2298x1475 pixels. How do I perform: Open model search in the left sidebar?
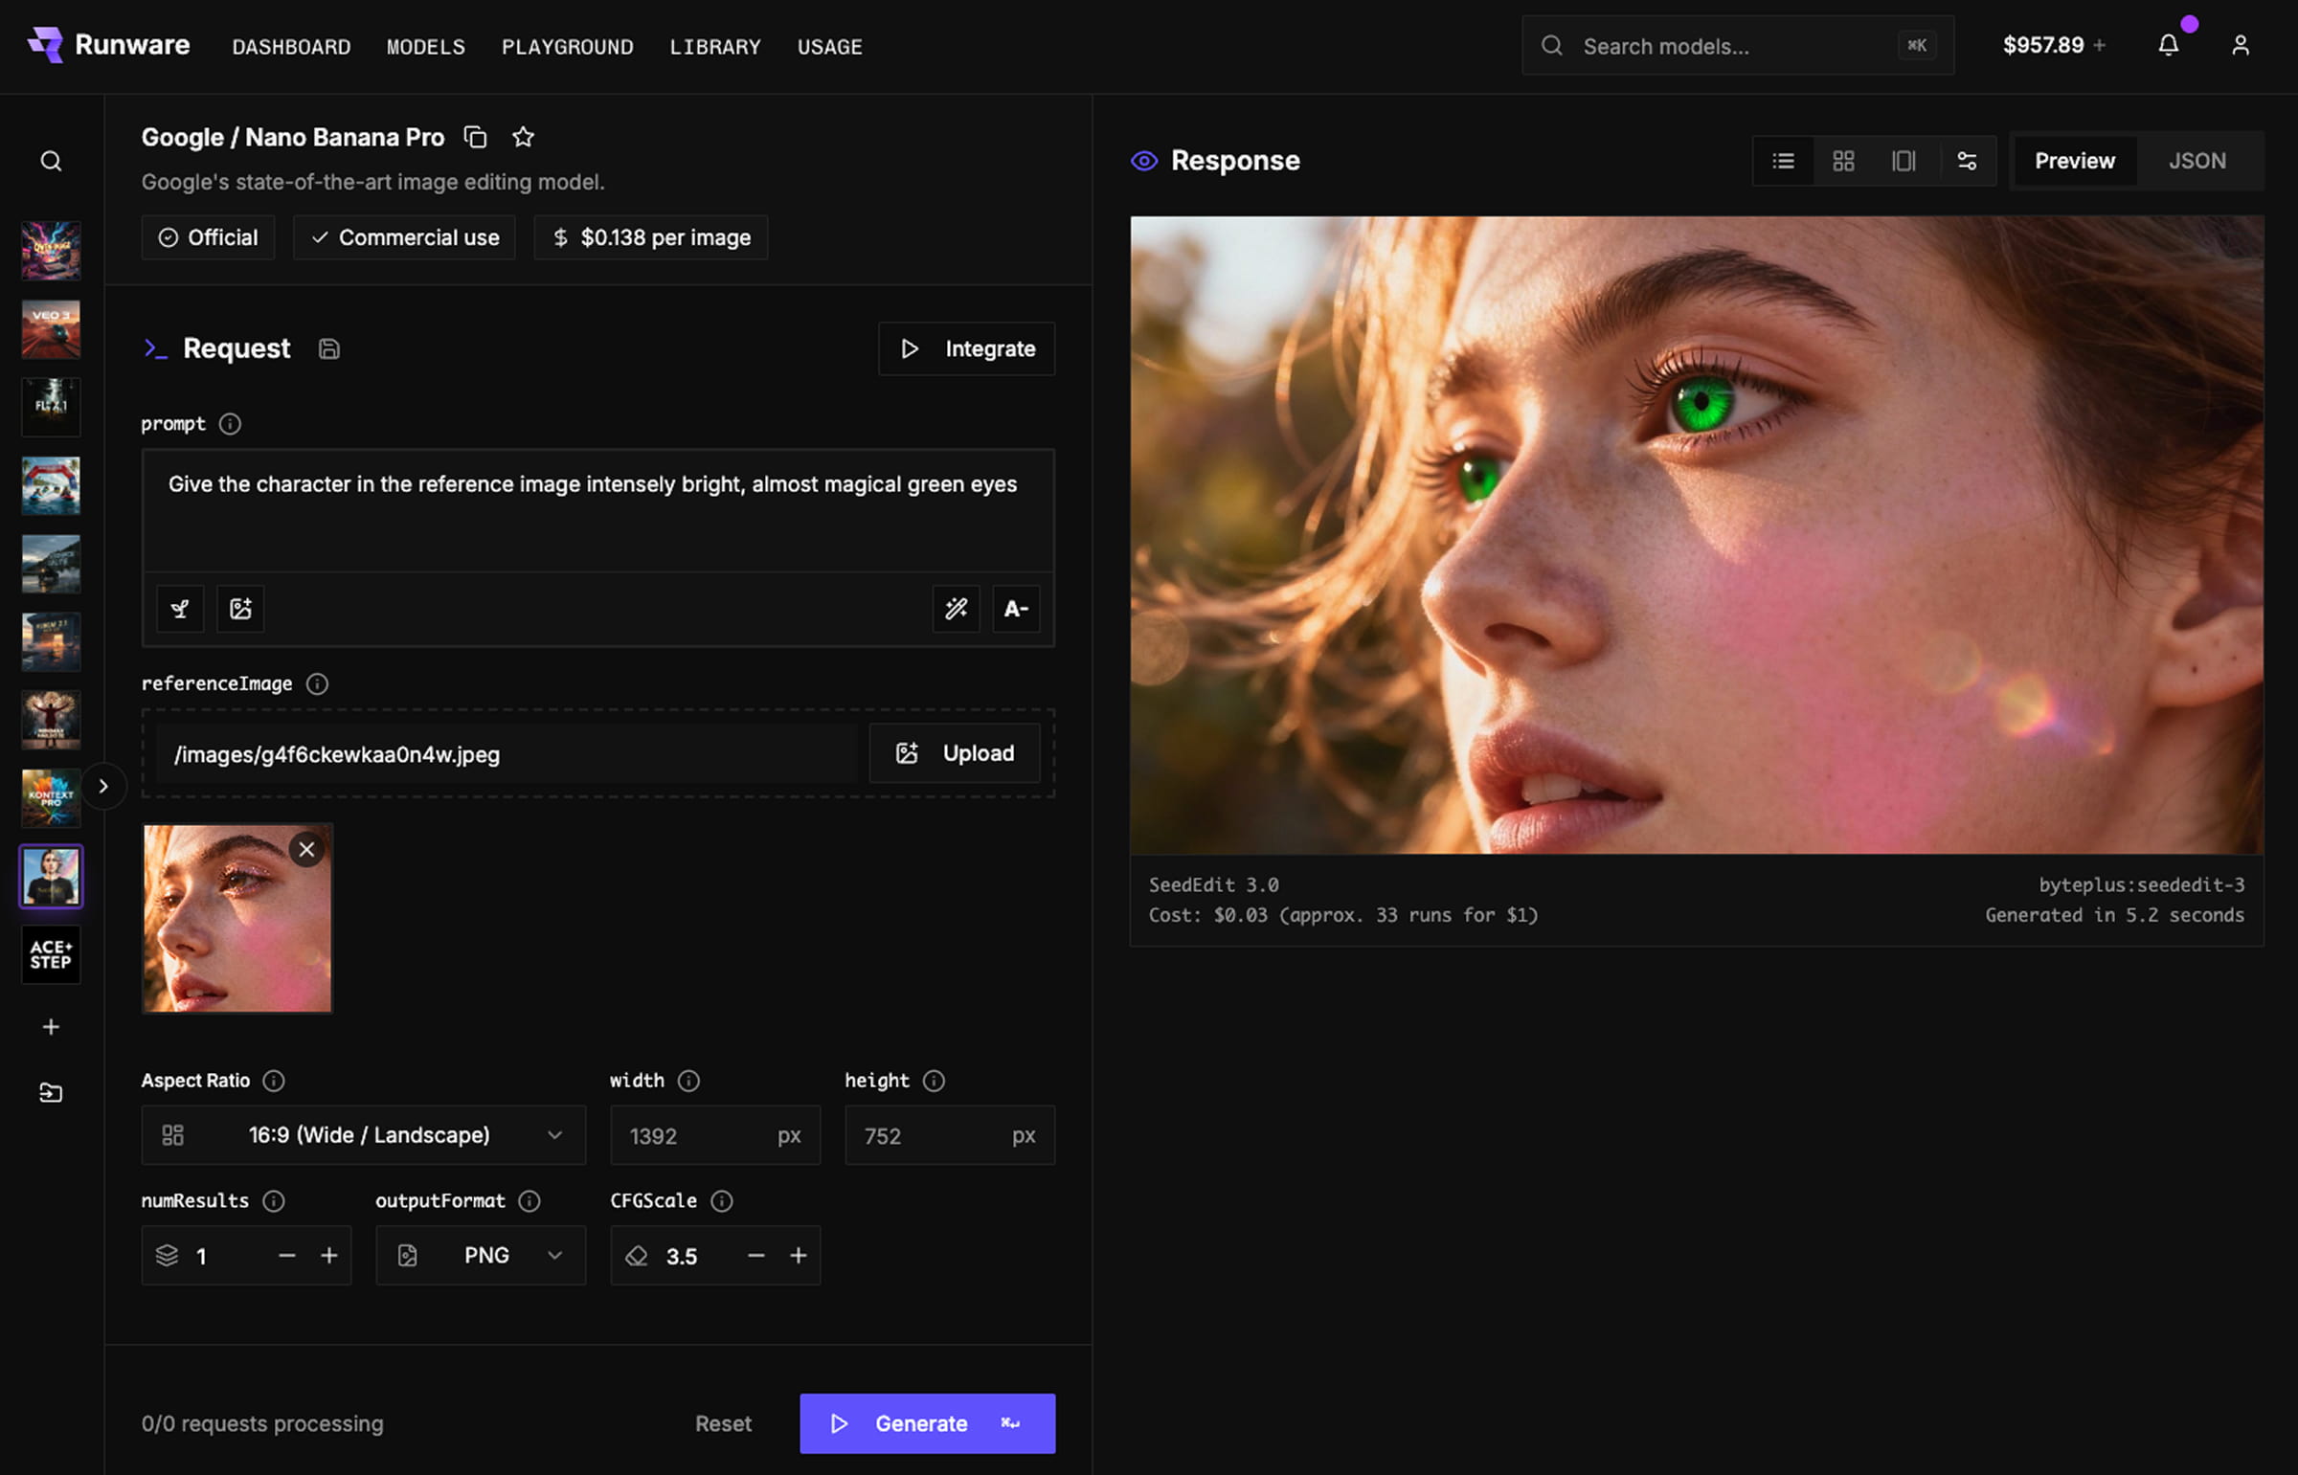click(x=51, y=161)
